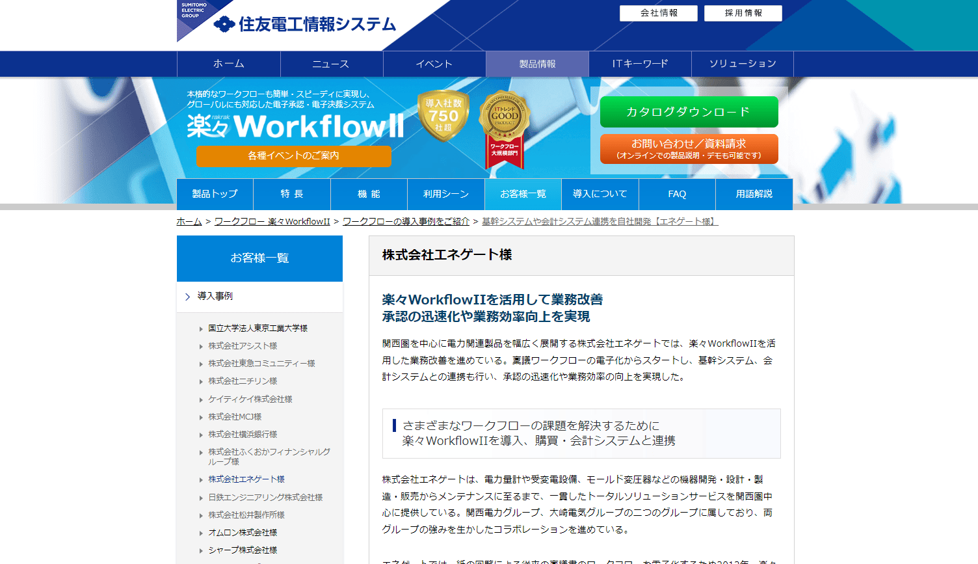Click arrow bullet beside 株式会社横浜銀行様
This screenshot has height=564, width=978.
(201, 435)
